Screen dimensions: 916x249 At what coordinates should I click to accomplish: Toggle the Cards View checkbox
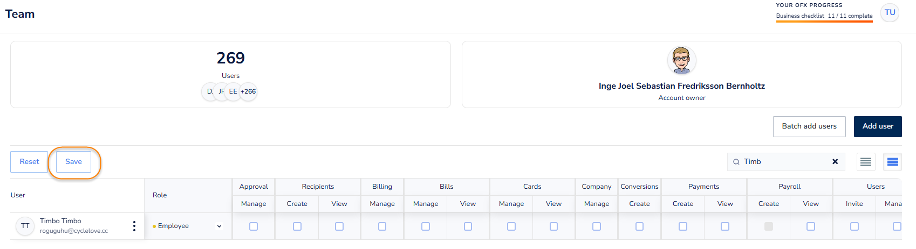(x=553, y=226)
